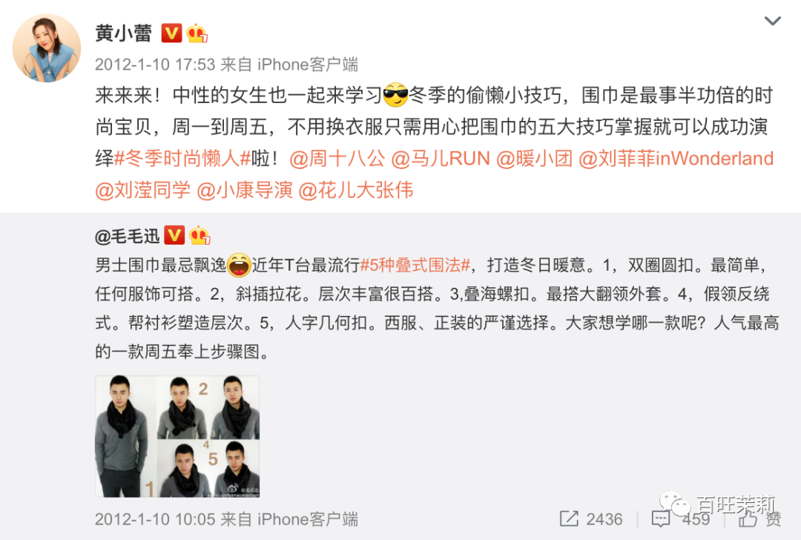The width and height of the screenshot is (801, 540).
Task: Open the mention @花儿大张伟
Action: tap(355, 190)
